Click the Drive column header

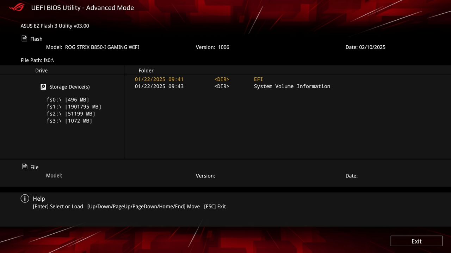point(41,71)
